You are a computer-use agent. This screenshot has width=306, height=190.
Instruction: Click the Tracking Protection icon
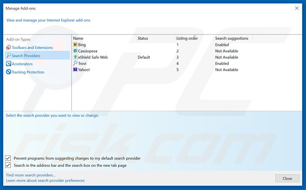pos(9,72)
